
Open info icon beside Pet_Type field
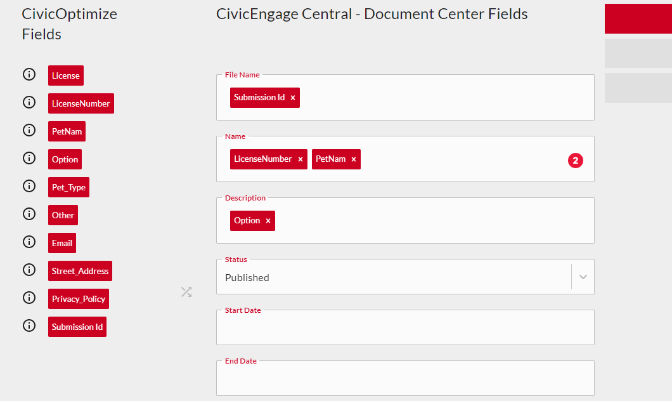(x=29, y=186)
